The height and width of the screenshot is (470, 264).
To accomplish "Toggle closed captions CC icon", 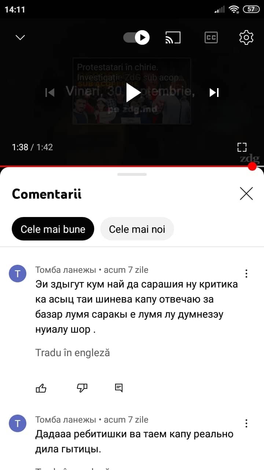I will tap(211, 37).
